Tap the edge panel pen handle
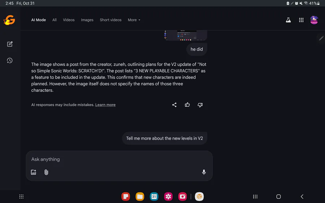325x203 pixels. click(321, 38)
